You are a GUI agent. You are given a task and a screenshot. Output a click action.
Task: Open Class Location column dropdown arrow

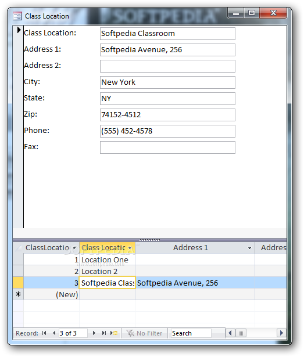click(x=130, y=248)
